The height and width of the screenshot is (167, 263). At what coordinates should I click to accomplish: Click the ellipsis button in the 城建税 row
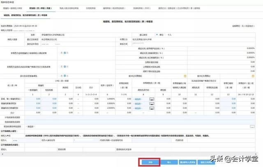coord(152,99)
